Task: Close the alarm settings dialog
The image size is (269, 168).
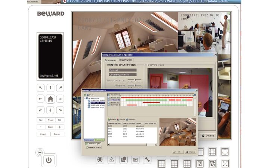Action: click(215, 55)
